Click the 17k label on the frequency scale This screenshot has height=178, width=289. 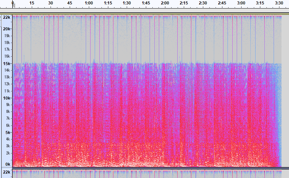point(7,49)
